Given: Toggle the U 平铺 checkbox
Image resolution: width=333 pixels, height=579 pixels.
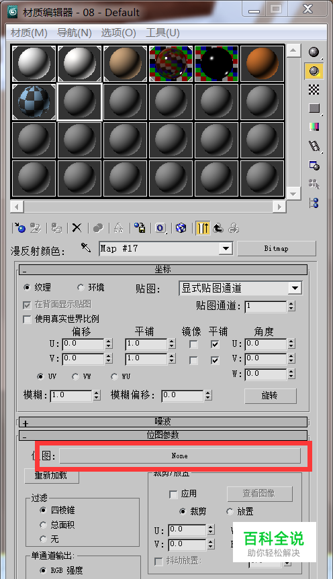Looking at the screenshot, I should coord(215,344).
